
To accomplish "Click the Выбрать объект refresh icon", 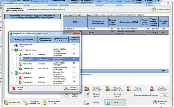I will click(154, 10).
